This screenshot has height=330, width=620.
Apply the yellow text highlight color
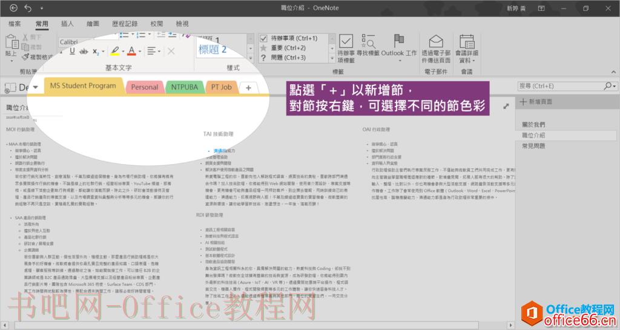pos(115,51)
